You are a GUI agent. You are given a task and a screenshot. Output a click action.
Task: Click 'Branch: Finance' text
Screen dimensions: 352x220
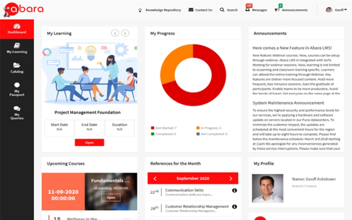[x=304, y=186]
